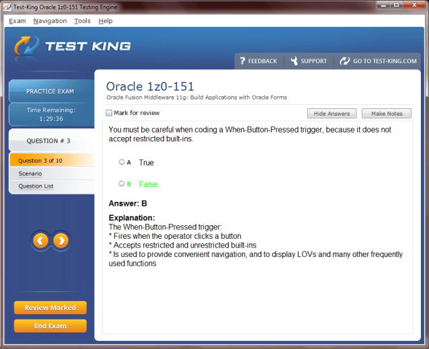Click the Oracle 1z0-151 exam title
This screenshot has width=429, height=349.
click(x=150, y=87)
